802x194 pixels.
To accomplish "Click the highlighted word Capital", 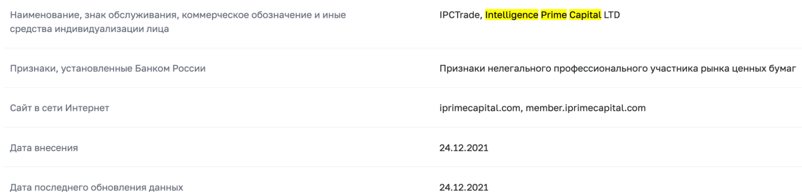I will point(585,15).
